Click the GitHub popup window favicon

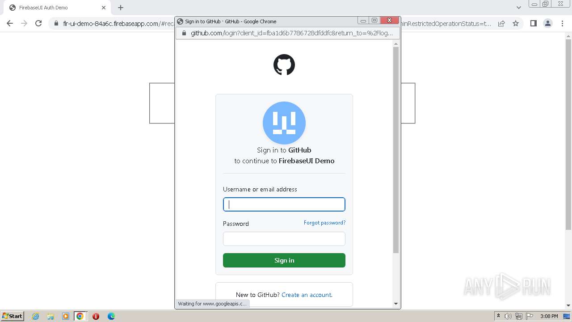pyautogui.click(x=180, y=21)
